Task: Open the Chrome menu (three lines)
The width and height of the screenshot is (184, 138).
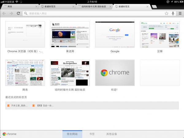Action: coord(180,13)
